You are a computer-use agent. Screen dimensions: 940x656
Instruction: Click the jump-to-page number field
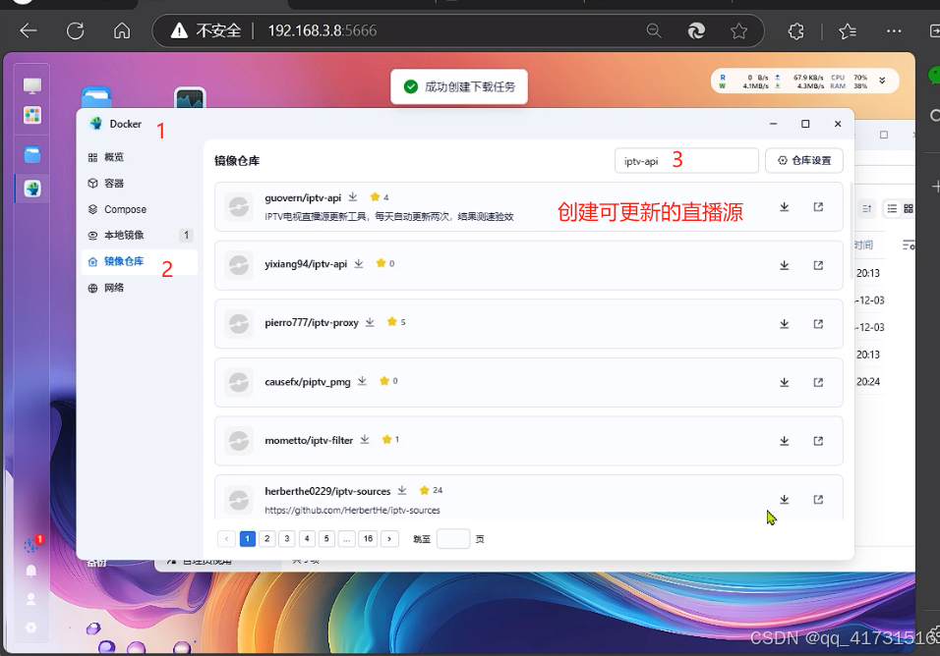tap(453, 539)
